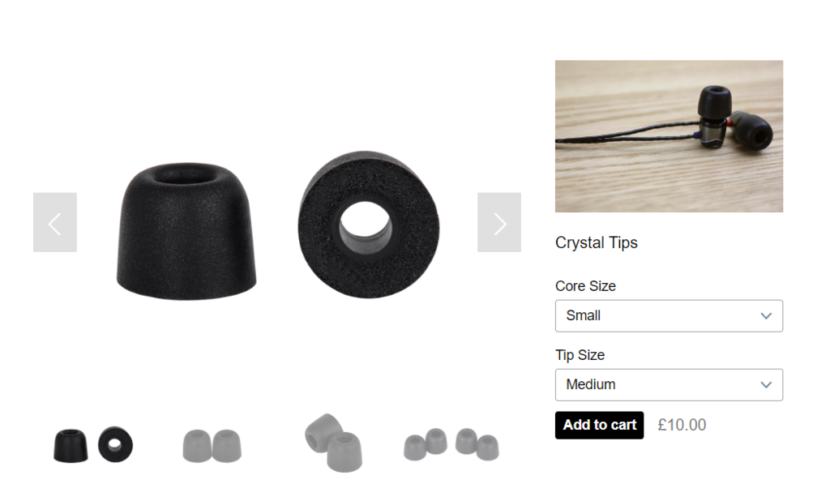
Task: Advance to the next product image
Action: point(499,222)
